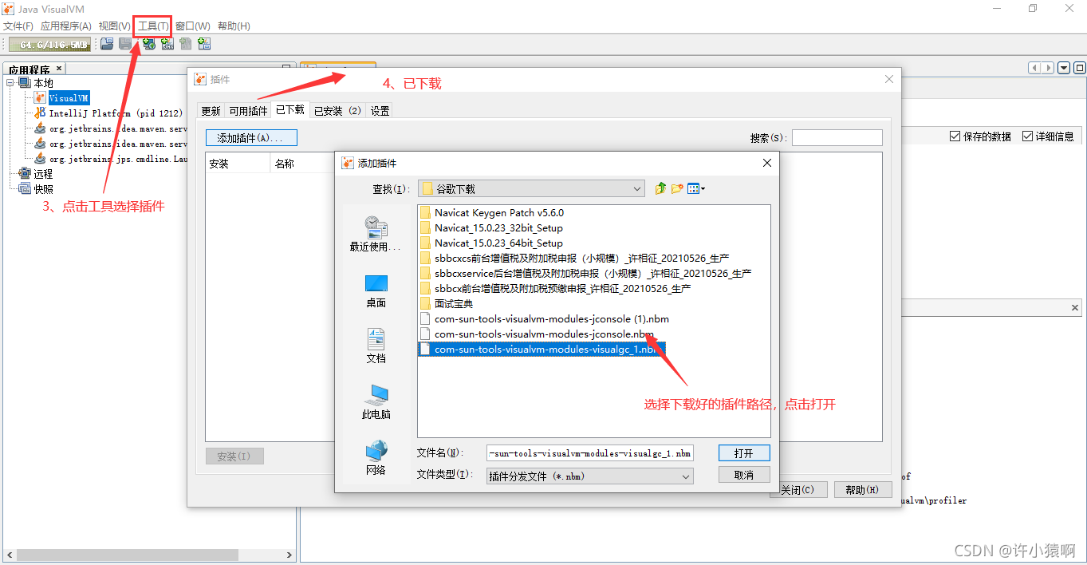Select IntelliJ Platform (pid 1212) node
The height and width of the screenshot is (565, 1087).
coord(116,113)
